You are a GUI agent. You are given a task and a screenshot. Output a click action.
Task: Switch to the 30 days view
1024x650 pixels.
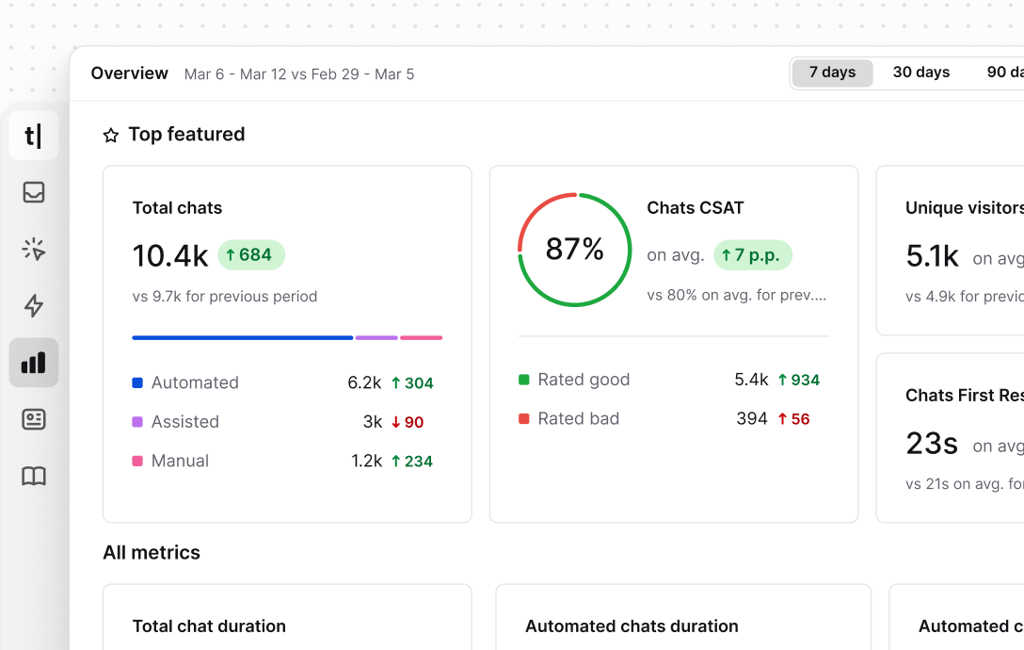pos(921,72)
